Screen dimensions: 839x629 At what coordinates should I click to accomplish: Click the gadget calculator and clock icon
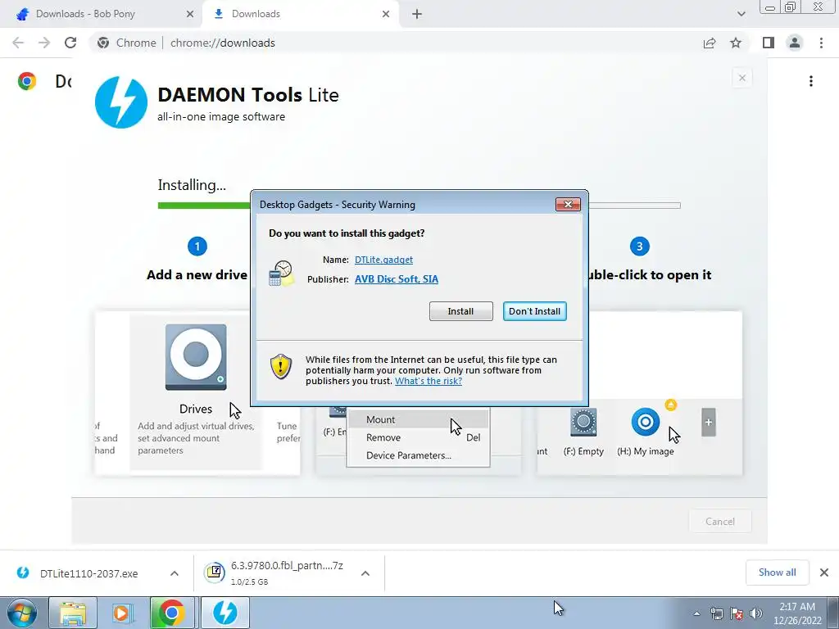282,274
